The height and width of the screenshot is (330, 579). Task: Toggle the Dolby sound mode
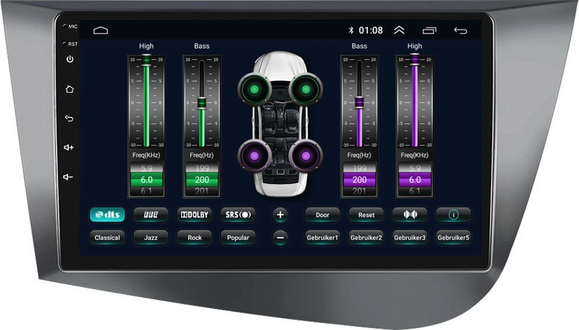[x=194, y=215]
